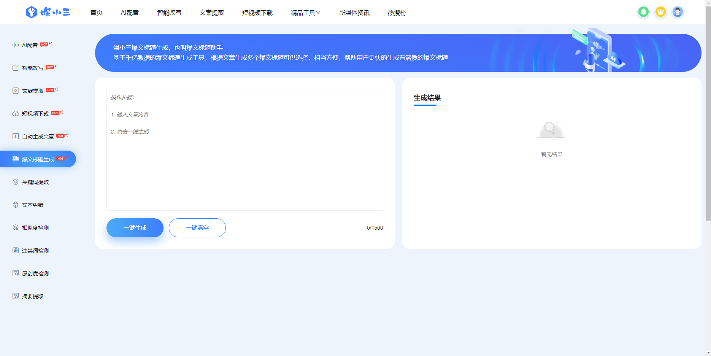
Task: Go to 短视频下载 in the sidebar
Action: 35,114
